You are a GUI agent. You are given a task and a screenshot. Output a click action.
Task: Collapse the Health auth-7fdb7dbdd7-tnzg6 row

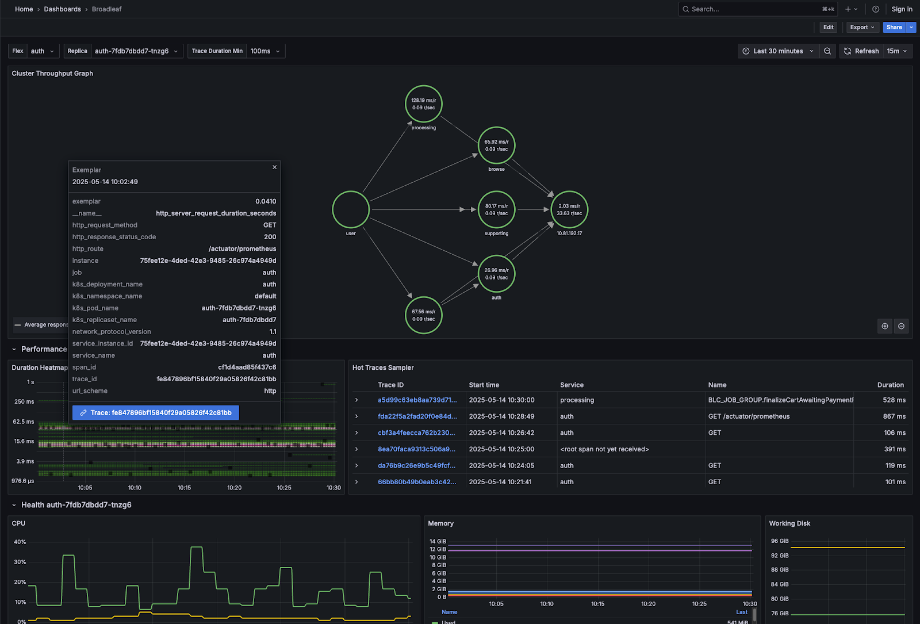(x=14, y=505)
